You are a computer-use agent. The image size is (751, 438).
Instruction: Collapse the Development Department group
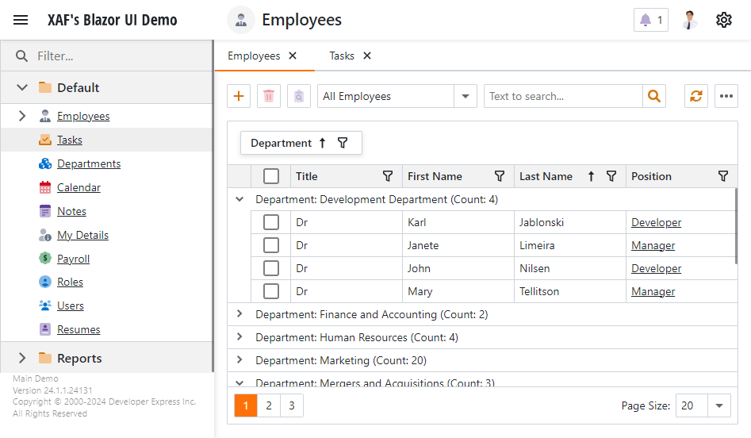pyautogui.click(x=239, y=199)
